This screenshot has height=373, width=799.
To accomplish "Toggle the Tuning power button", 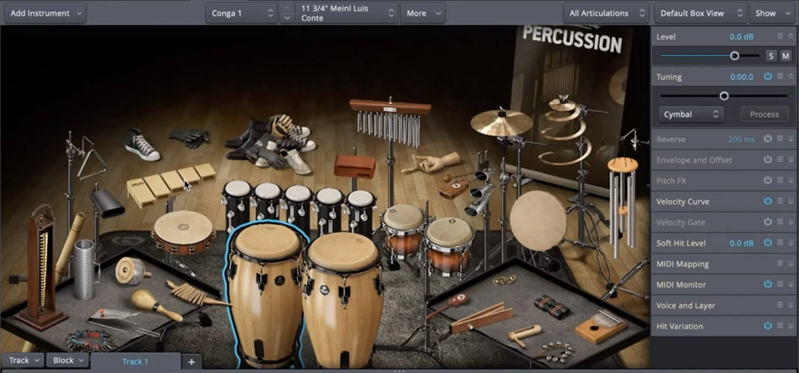I will (x=768, y=76).
